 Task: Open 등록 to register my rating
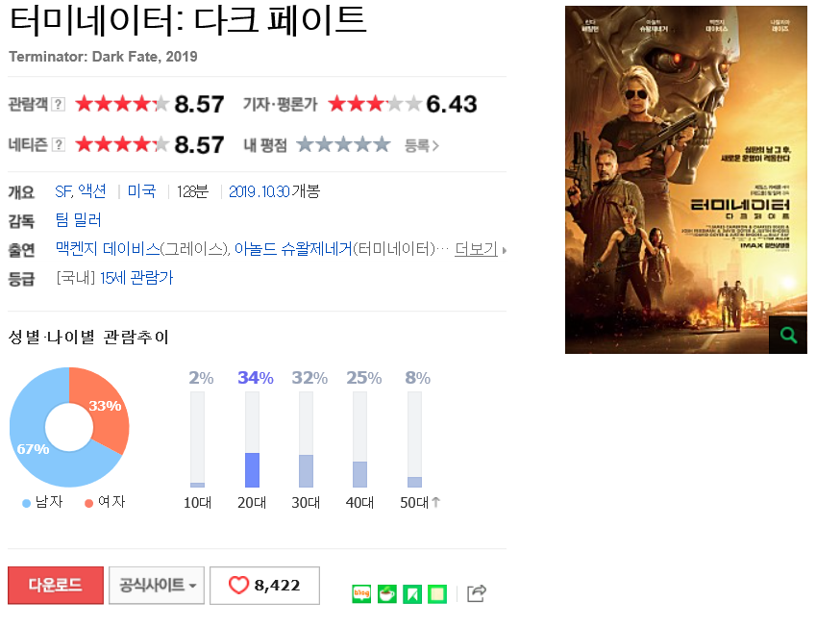[422, 145]
